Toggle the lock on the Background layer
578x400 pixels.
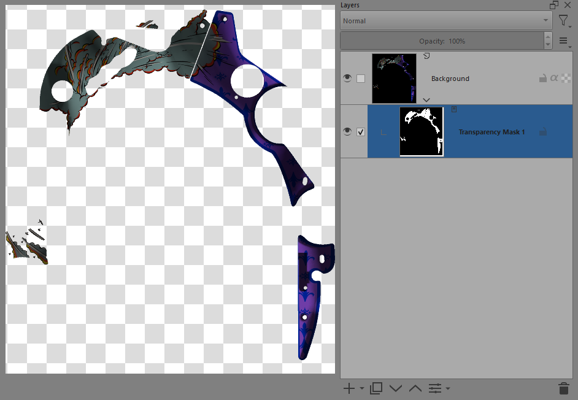542,79
